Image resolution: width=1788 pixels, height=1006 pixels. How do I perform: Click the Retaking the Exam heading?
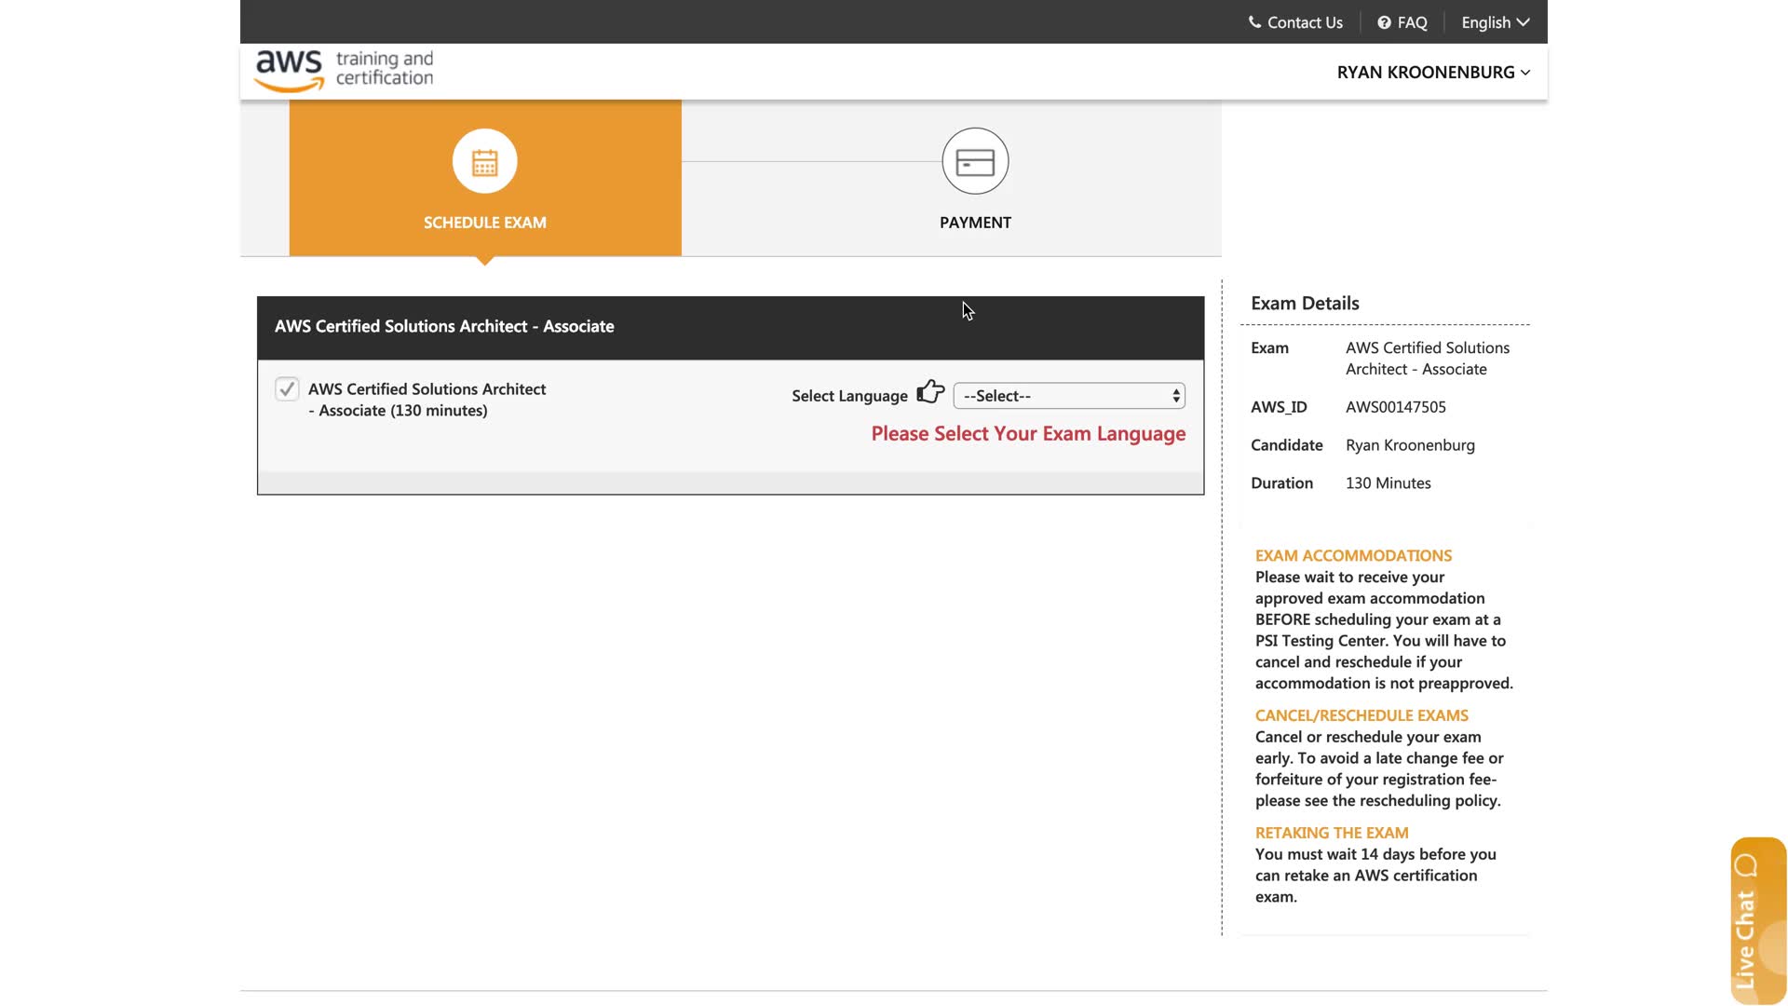click(x=1331, y=833)
